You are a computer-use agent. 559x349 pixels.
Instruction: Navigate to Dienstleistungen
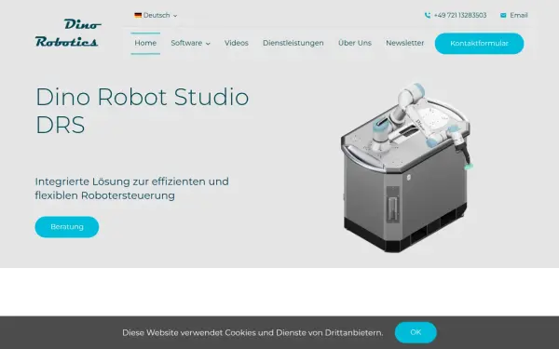pyautogui.click(x=293, y=43)
